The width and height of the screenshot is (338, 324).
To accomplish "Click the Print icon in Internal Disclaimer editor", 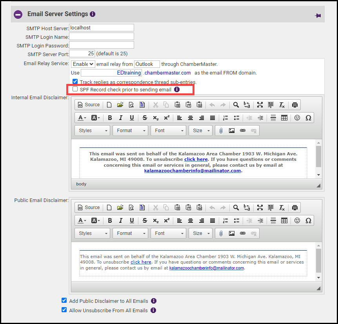I will pos(295,105).
